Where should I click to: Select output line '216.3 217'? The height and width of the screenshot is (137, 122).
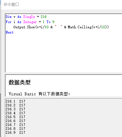coord(15,109)
